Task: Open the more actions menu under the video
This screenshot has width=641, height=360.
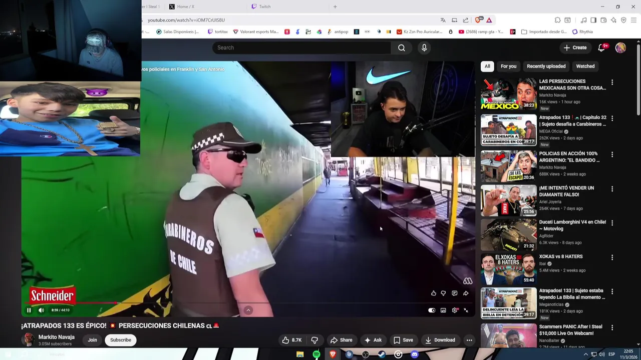Action: pos(469,340)
